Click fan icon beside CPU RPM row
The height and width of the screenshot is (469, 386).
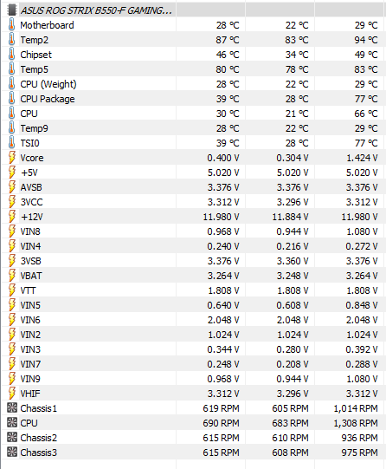click(x=12, y=423)
